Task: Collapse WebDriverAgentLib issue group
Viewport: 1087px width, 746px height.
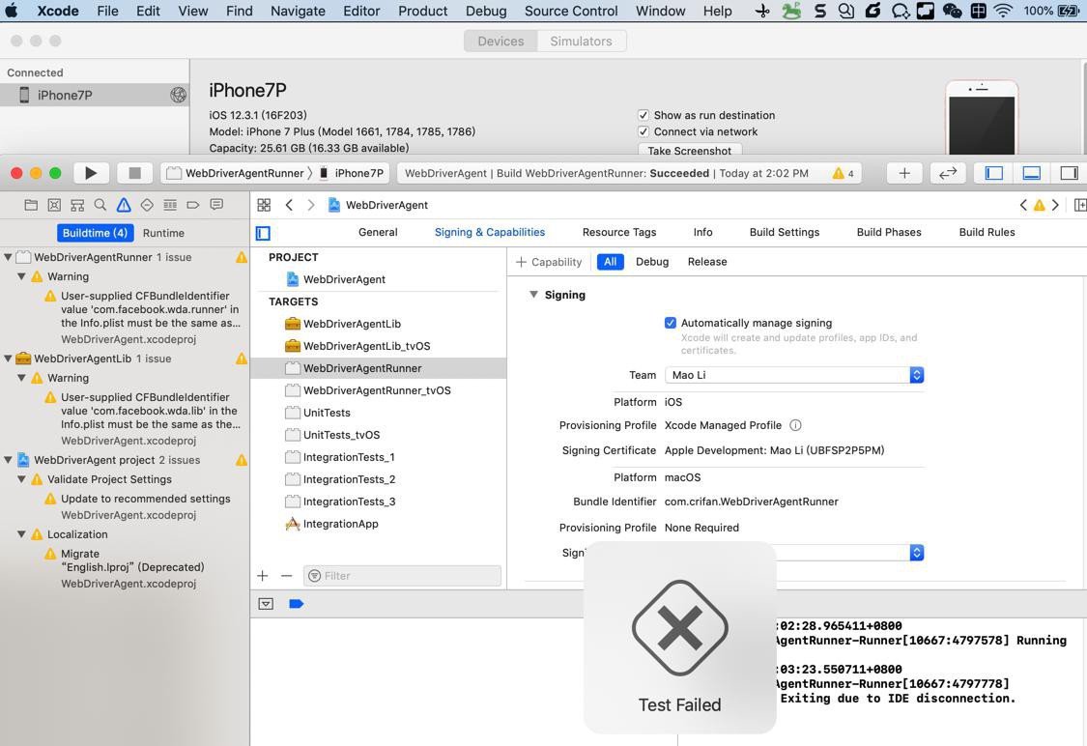Action: [x=9, y=359]
